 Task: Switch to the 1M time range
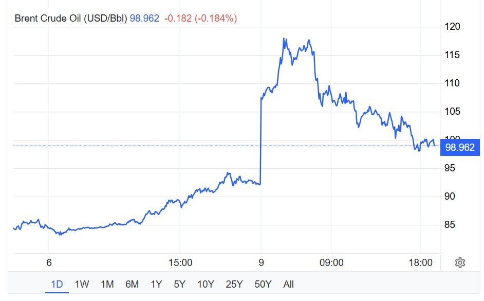point(107,284)
